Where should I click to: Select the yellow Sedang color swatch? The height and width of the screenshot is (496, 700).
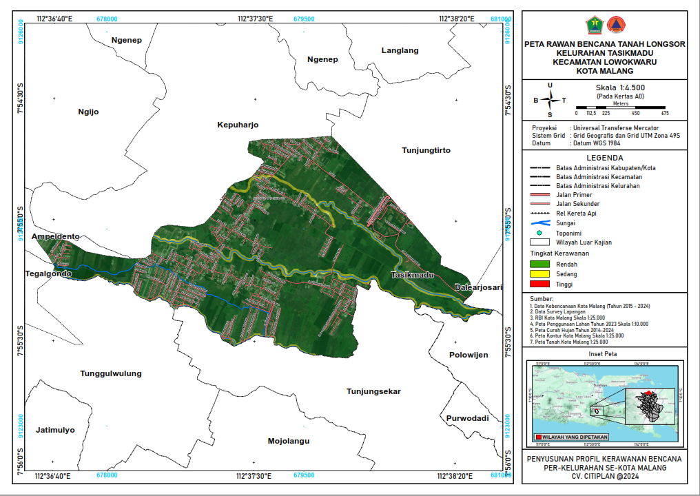coord(539,274)
